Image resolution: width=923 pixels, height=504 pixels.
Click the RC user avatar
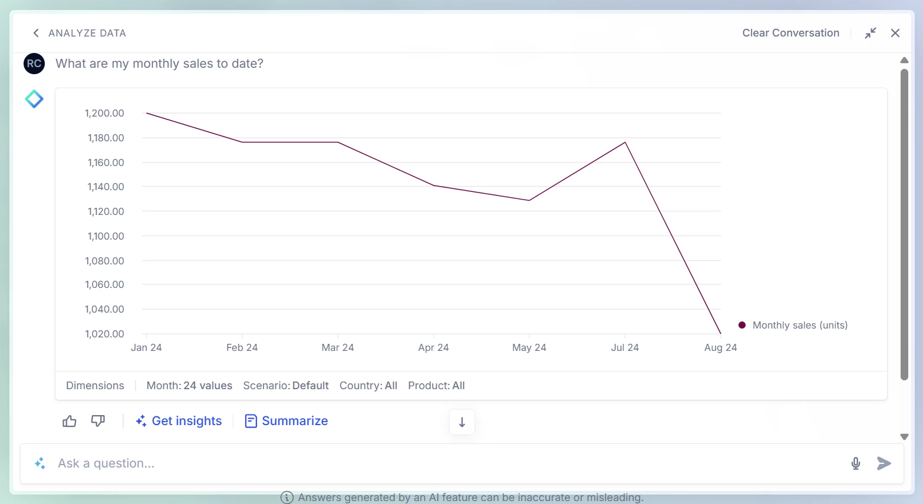coord(34,64)
